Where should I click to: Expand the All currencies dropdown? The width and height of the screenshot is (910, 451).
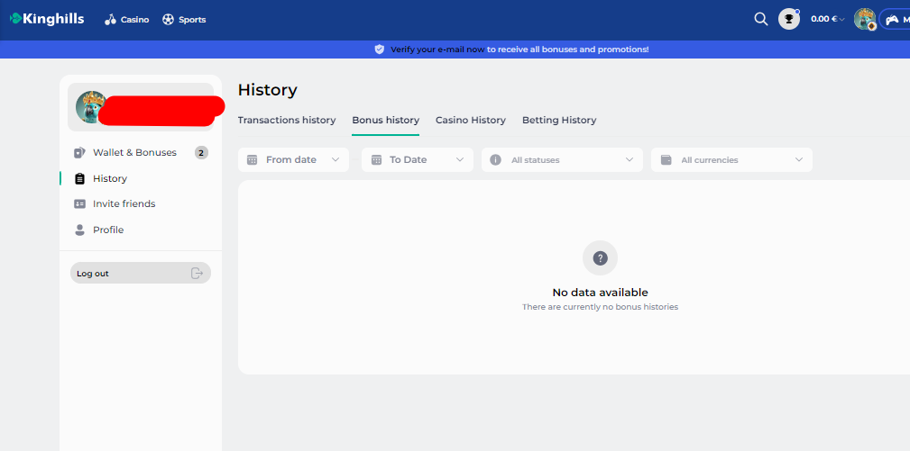[731, 160]
